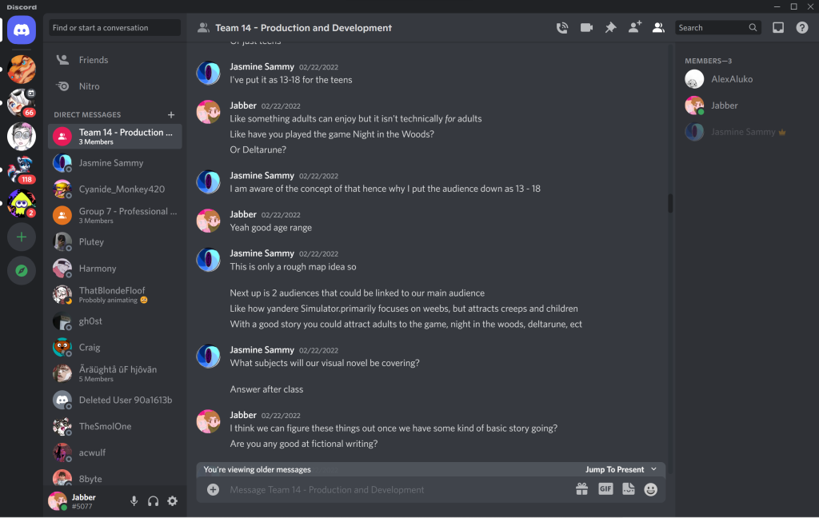Open the gift Nitro picker
The height and width of the screenshot is (518, 819).
581,489
